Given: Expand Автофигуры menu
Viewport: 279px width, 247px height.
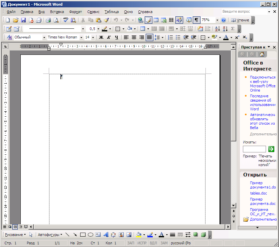Looking at the screenshot, I should pos(50,235).
